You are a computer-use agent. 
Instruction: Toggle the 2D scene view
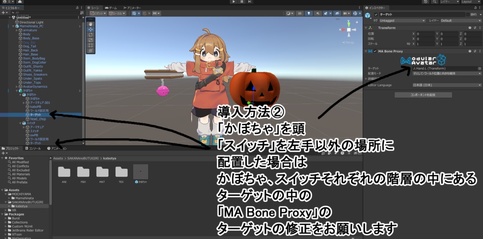(300, 13)
